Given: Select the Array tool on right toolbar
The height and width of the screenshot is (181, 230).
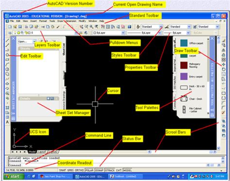Looking at the screenshot, I should (x=224, y=60).
